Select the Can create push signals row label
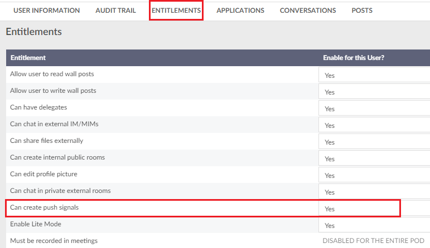Image resolution: width=430 pixels, height=248 pixels. tap(45, 207)
